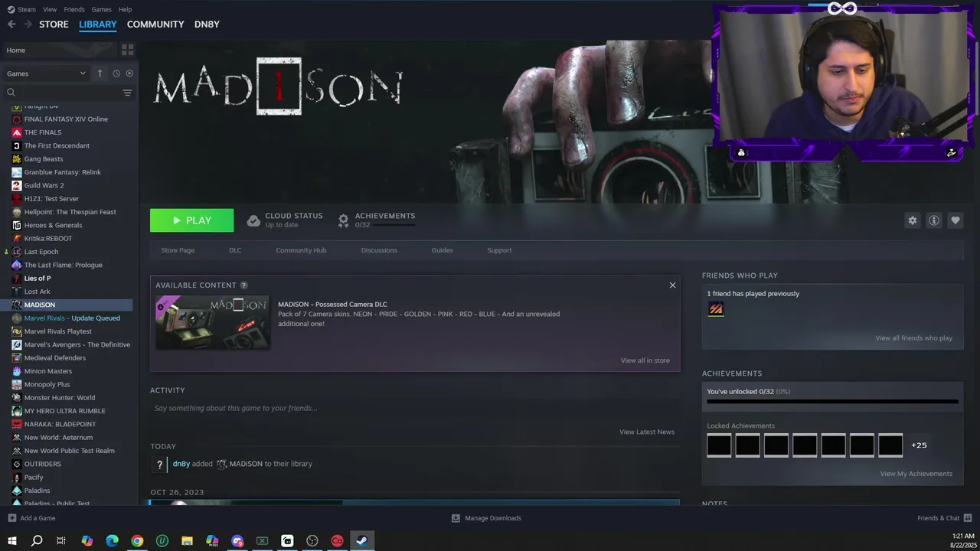Open the Help menu
980x551 pixels.
click(125, 9)
